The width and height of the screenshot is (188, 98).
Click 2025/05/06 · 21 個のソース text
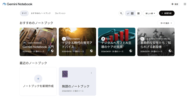click(73, 52)
